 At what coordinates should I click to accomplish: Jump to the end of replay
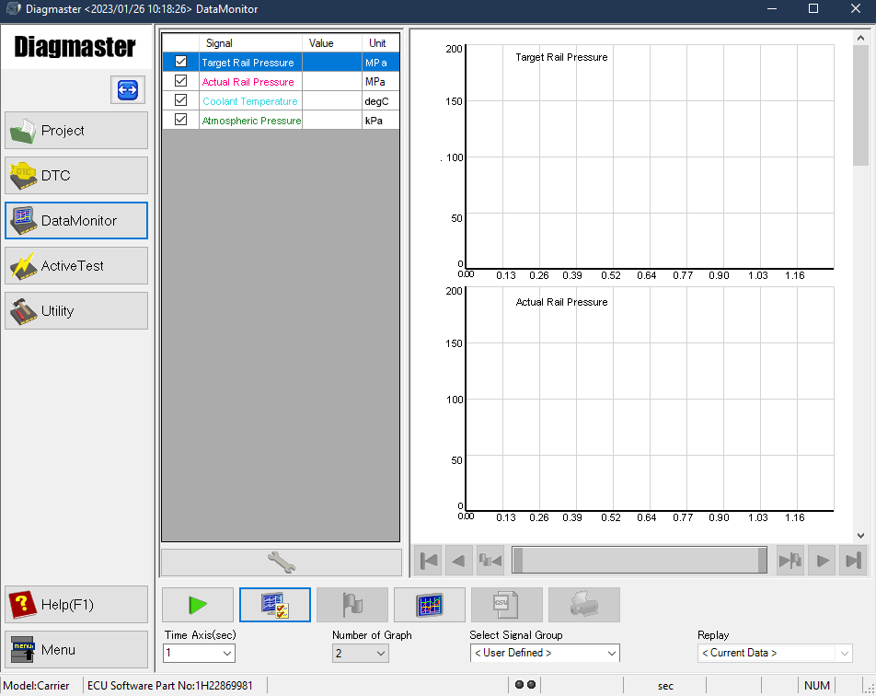tap(853, 560)
